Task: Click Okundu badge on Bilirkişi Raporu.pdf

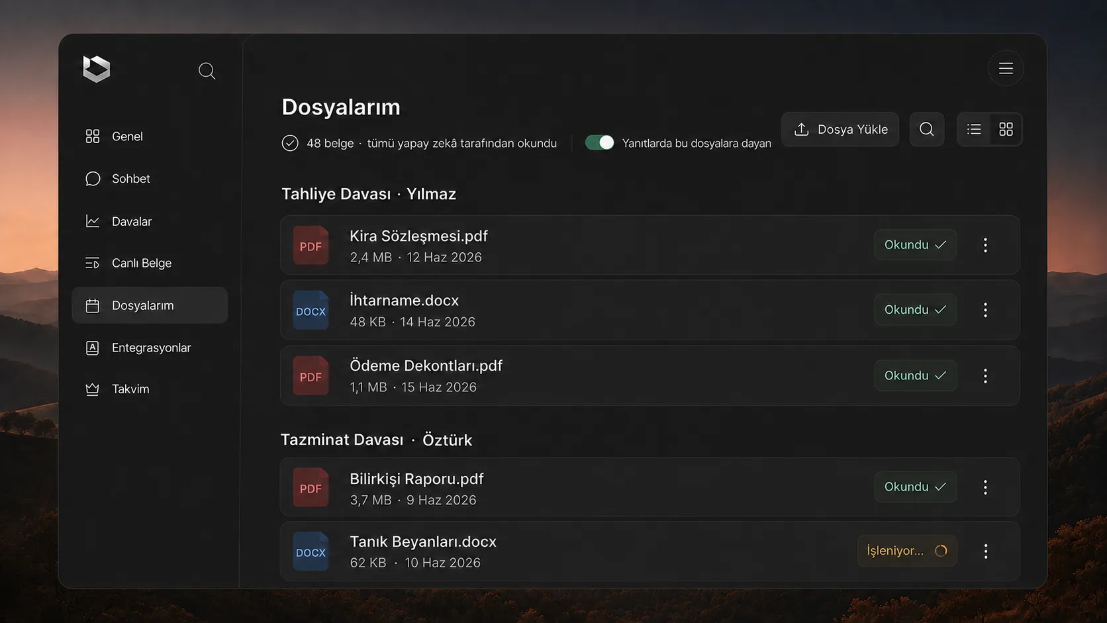Action: [916, 487]
